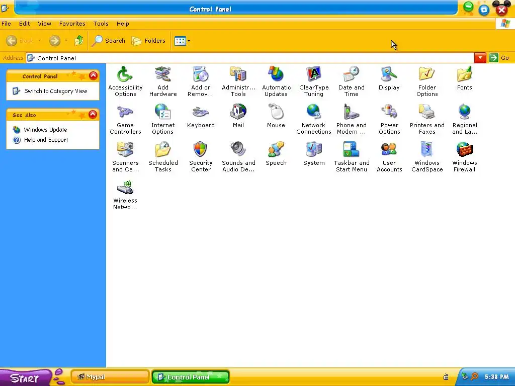
Task: Open Power Options icon
Action: (x=389, y=119)
